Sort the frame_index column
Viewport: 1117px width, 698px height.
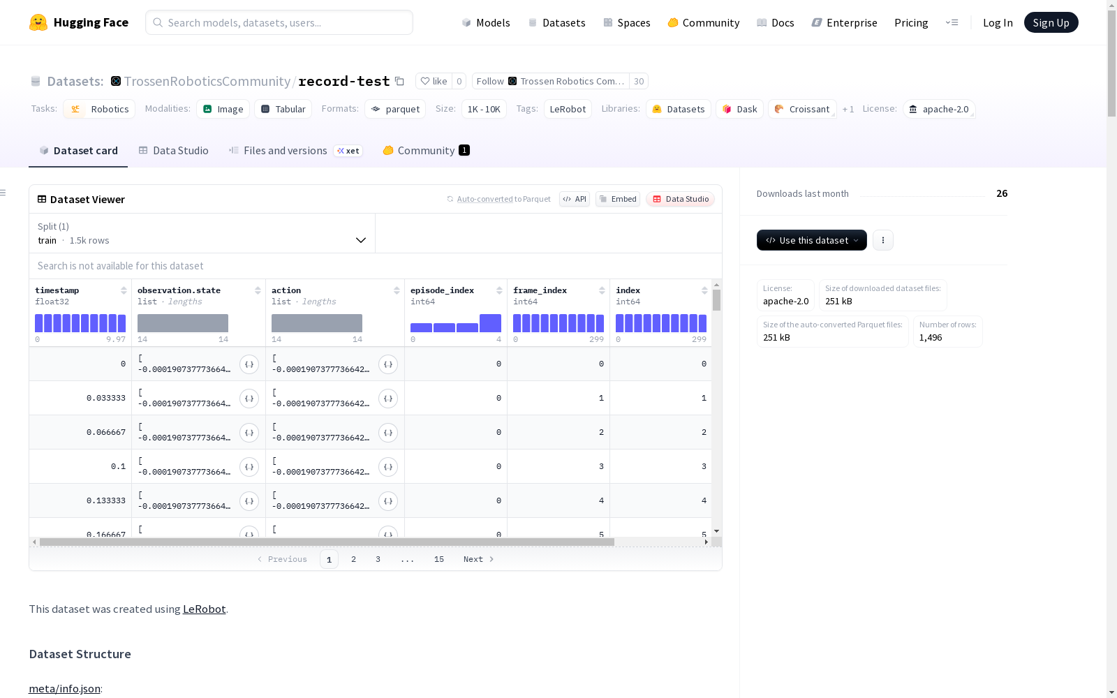[x=602, y=290]
